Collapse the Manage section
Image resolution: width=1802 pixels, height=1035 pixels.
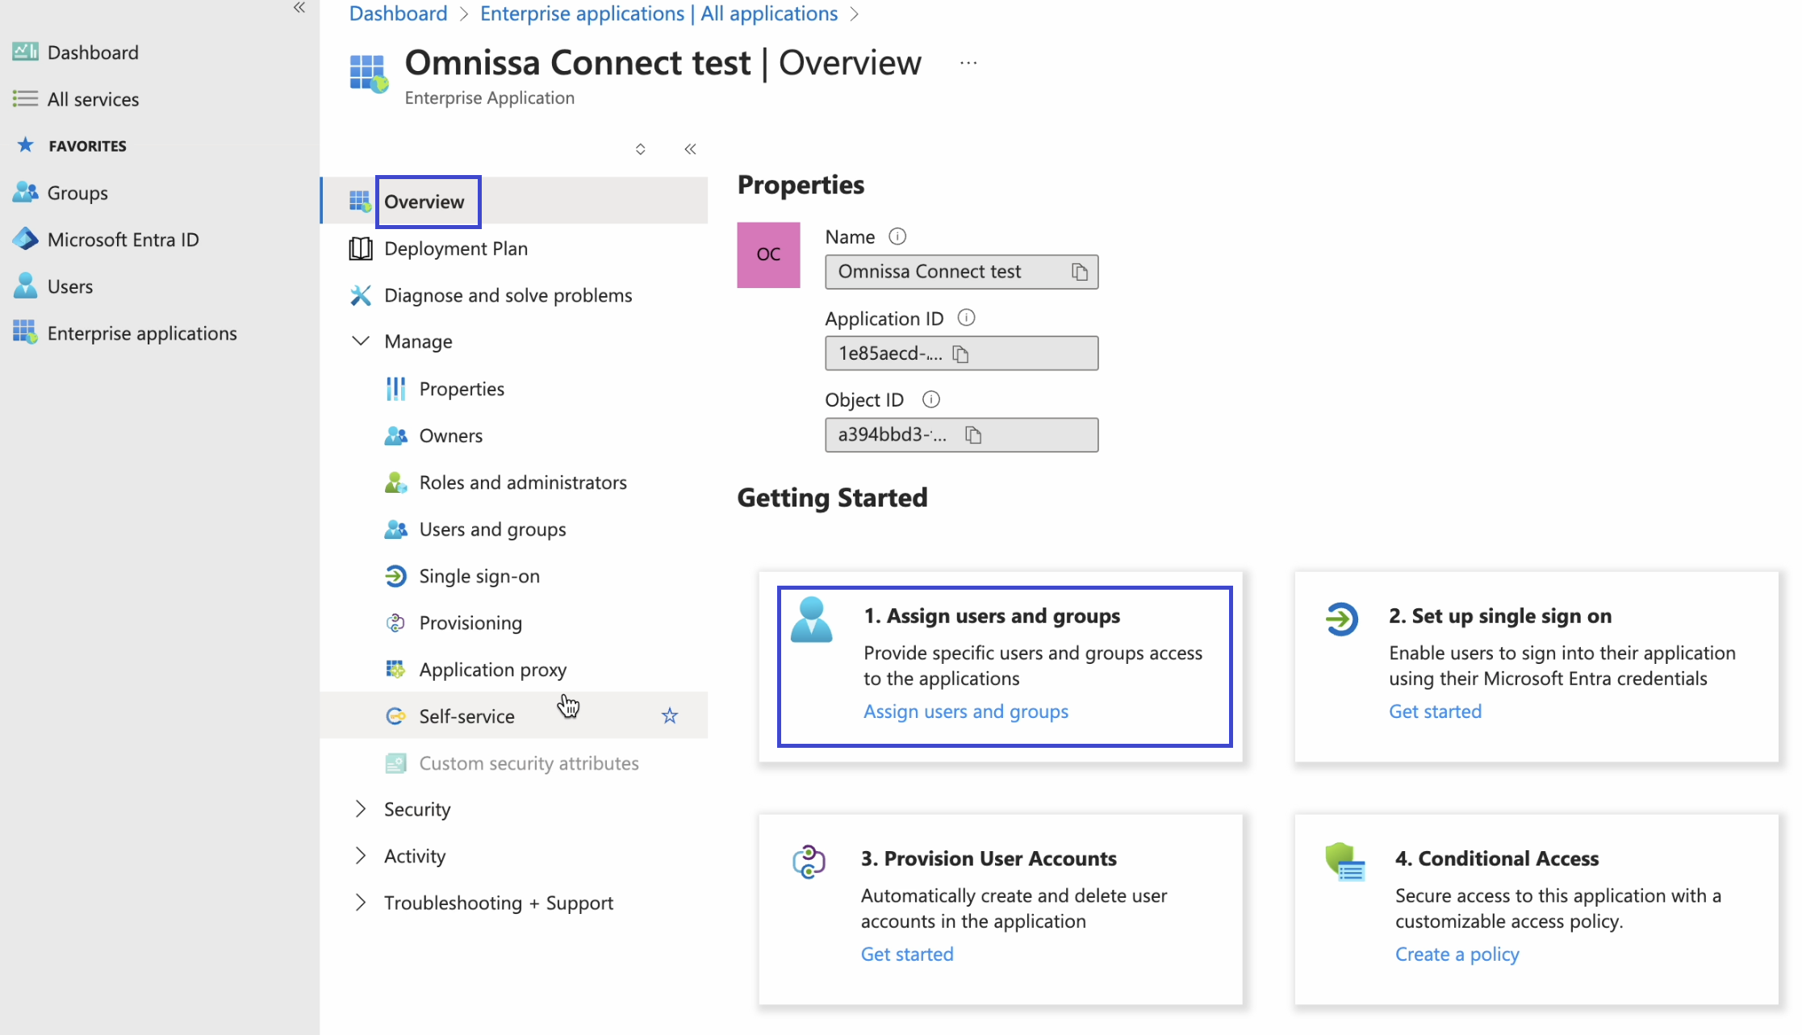point(361,341)
